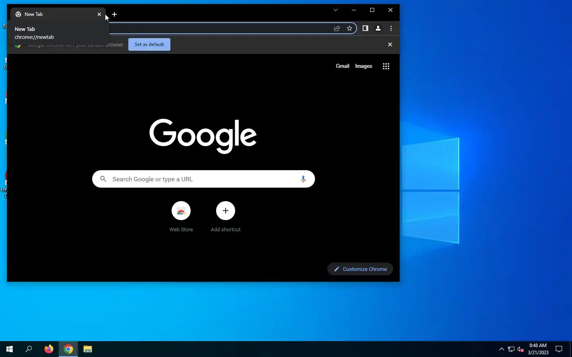Open Chrome three-dot menu
Image resolution: width=572 pixels, height=357 pixels.
tap(391, 28)
